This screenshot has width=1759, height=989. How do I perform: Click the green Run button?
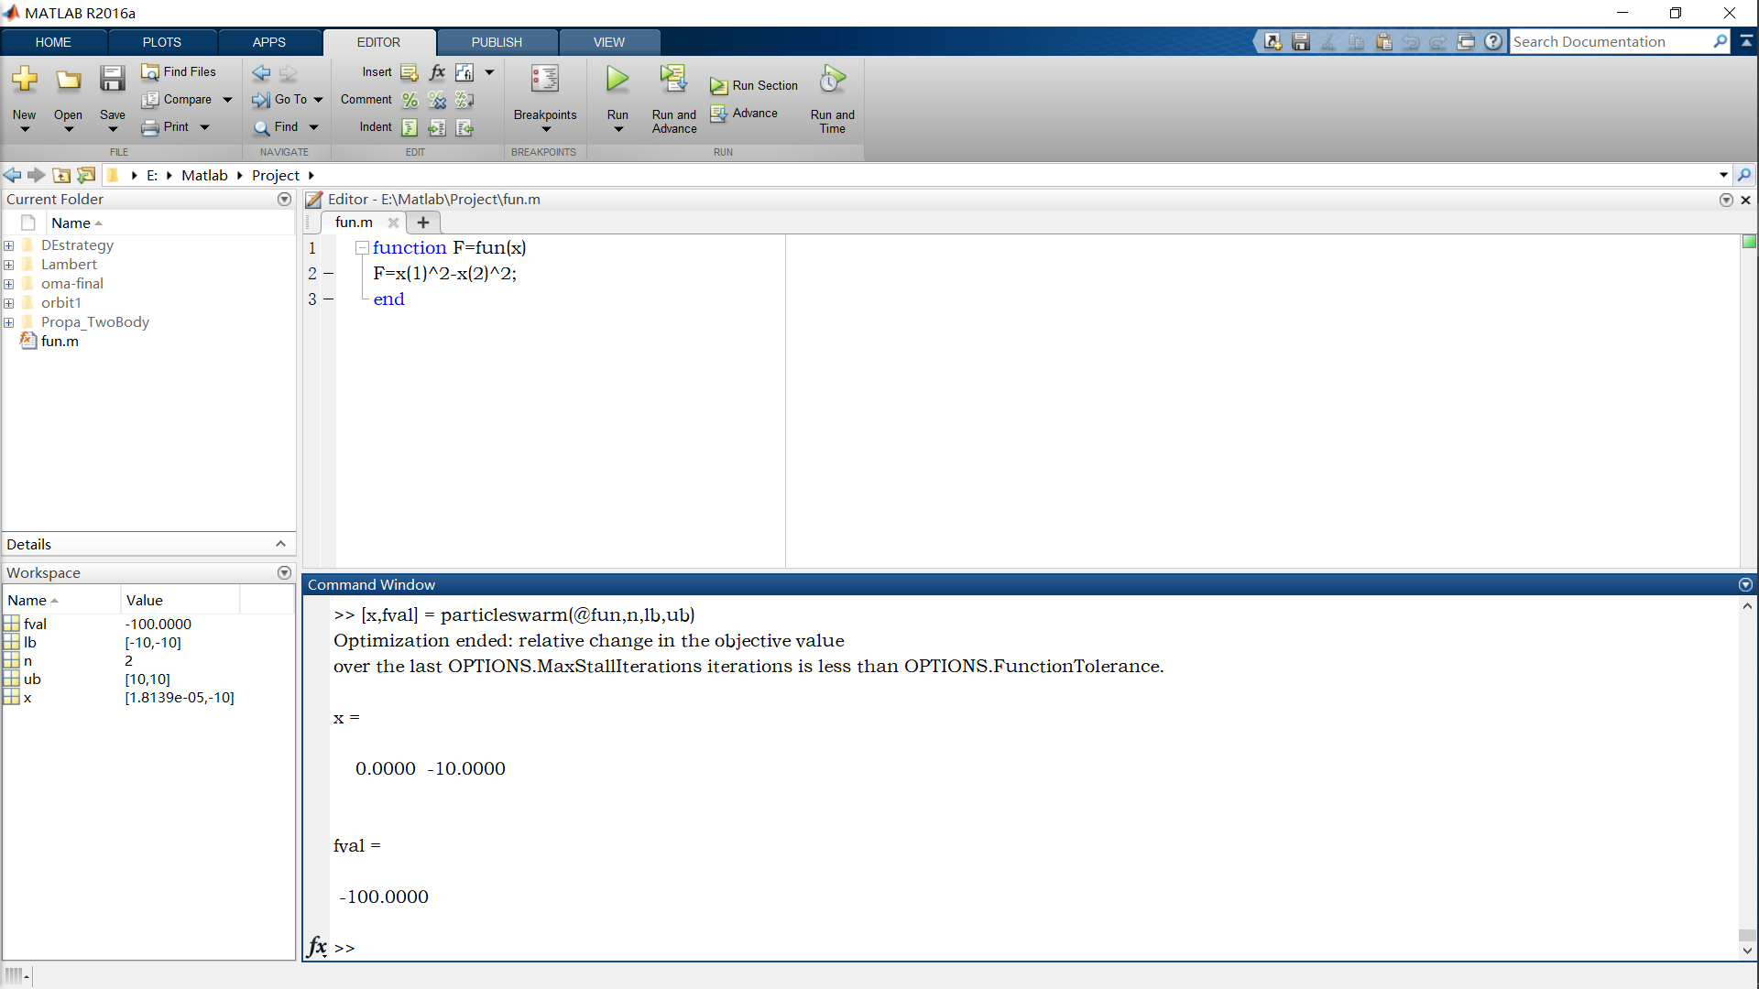click(617, 81)
